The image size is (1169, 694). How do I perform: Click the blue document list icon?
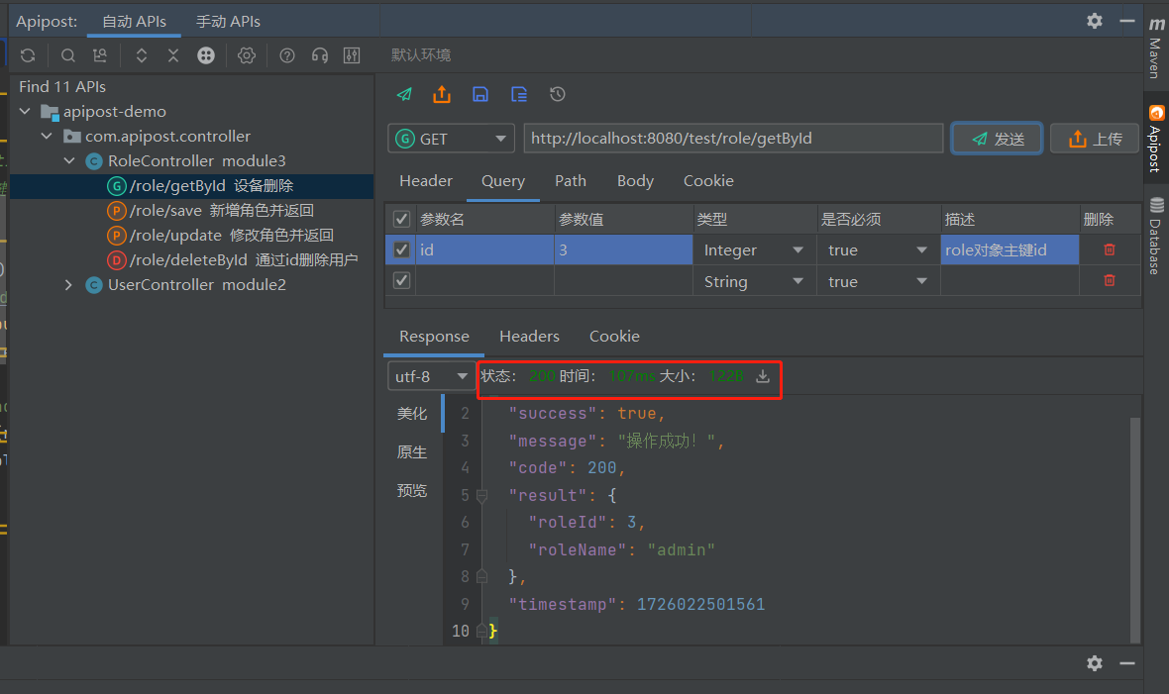(519, 94)
